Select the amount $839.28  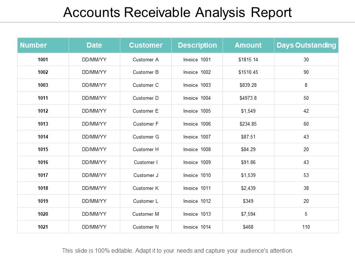(248, 85)
